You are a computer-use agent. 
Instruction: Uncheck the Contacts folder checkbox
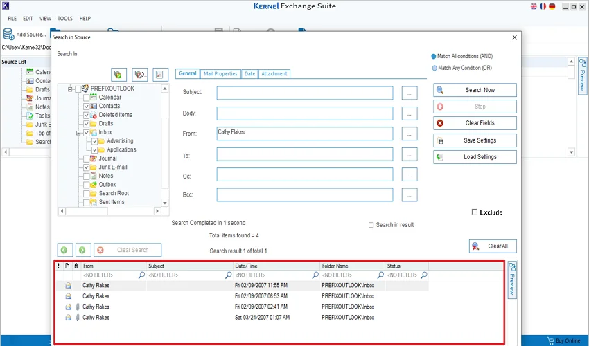87,106
